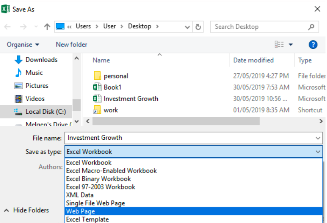327x223 pixels.
Task: Click the 27/05/2019 4:27 PM date
Action: click(261, 76)
